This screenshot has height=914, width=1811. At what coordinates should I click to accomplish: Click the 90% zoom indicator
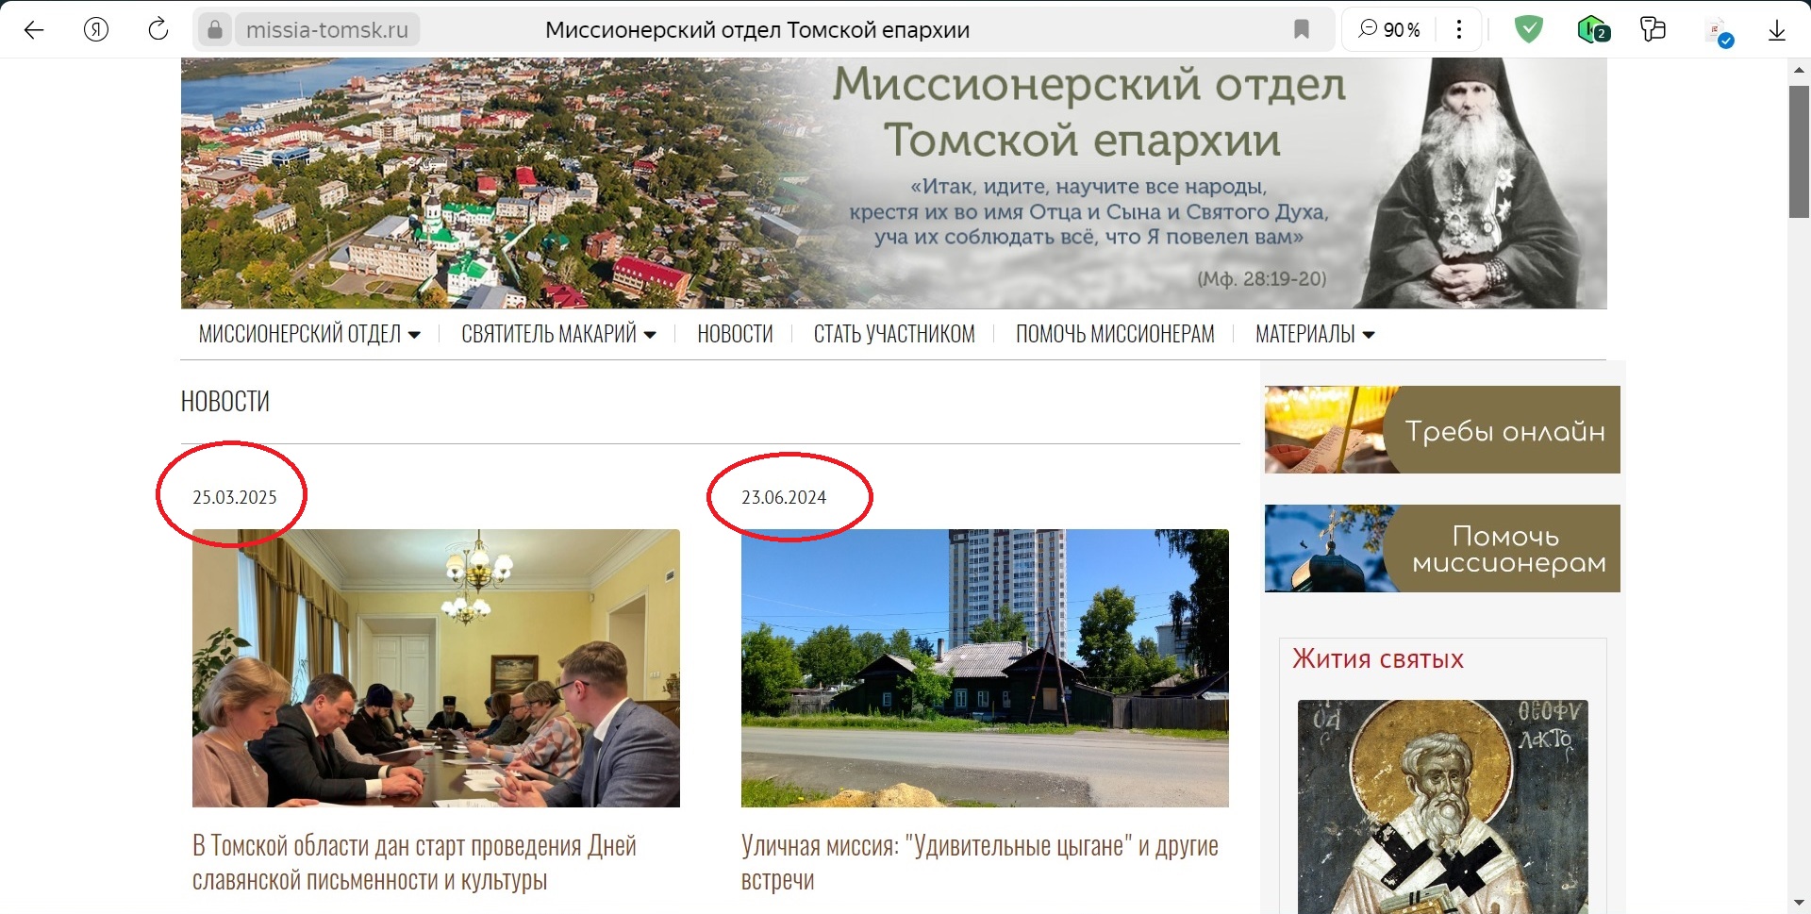[1389, 30]
